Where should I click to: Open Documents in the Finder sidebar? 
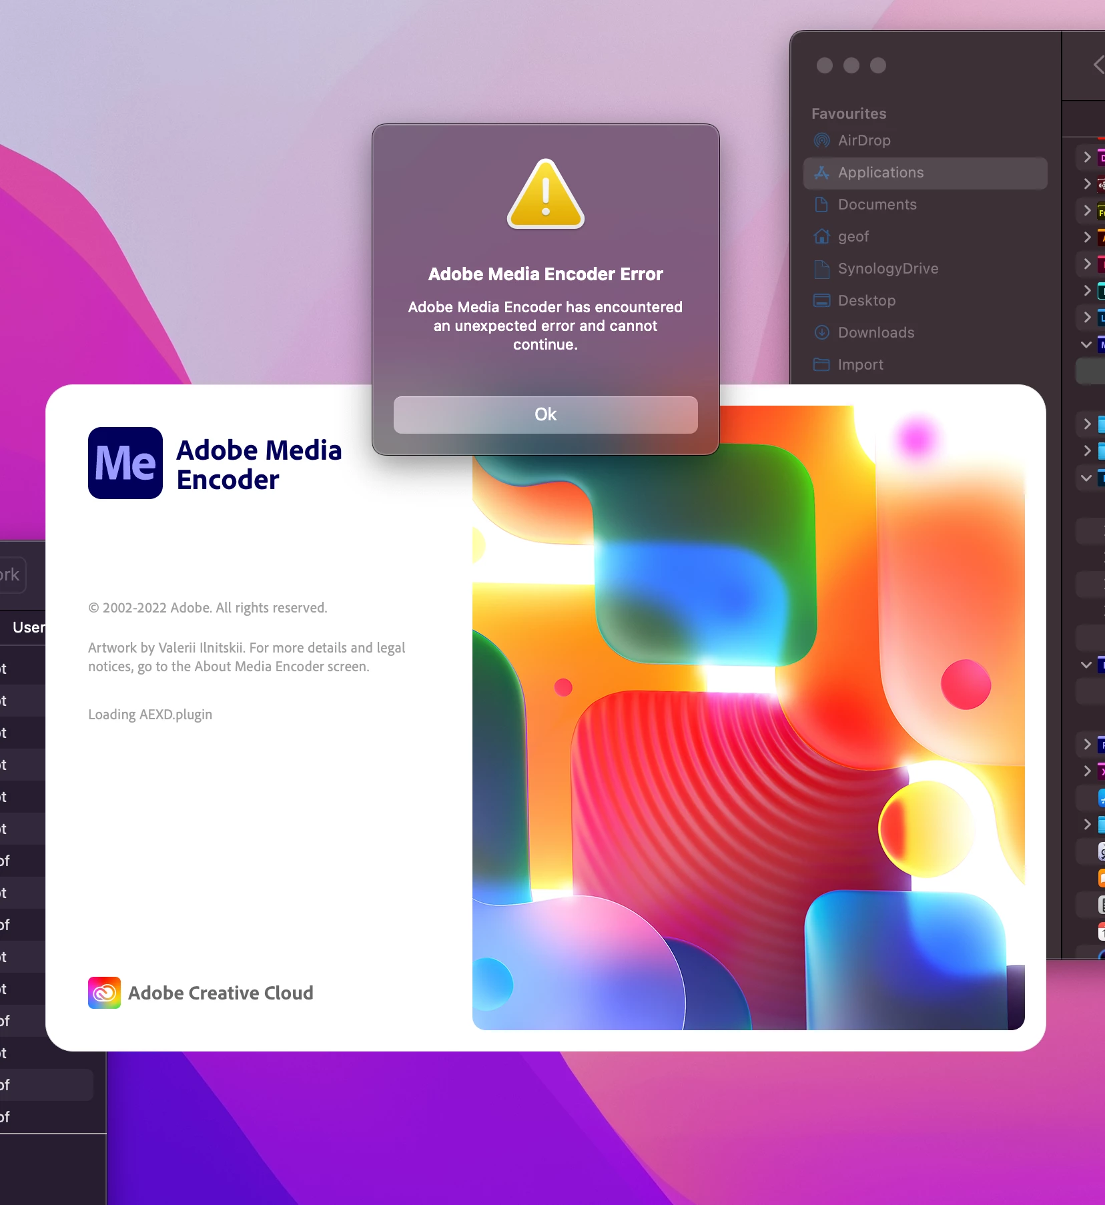click(x=925, y=205)
